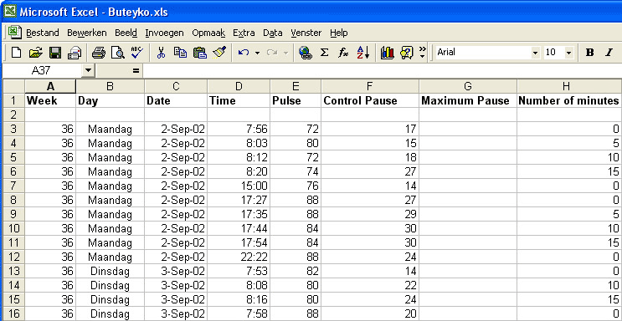Open the Arial font name dropdown
622x321 pixels.
(x=536, y=53)
